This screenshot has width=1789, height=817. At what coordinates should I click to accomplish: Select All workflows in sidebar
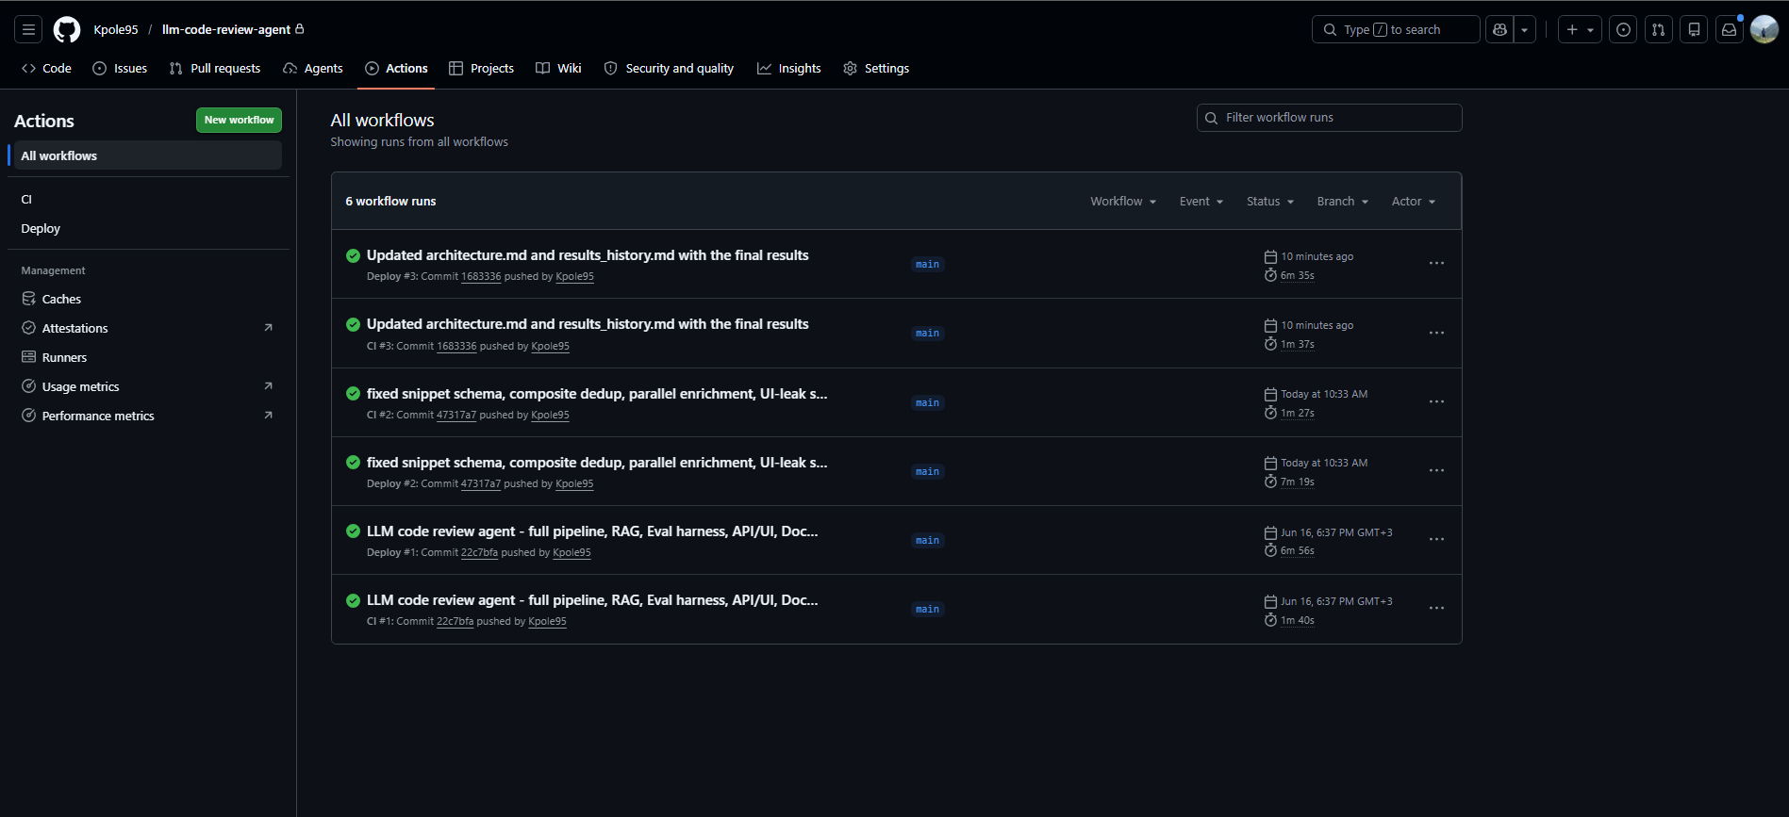(x=148, y=155)
